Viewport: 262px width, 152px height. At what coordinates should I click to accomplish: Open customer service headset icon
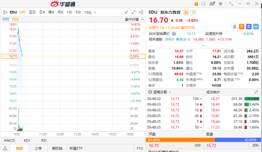[203, 4]
